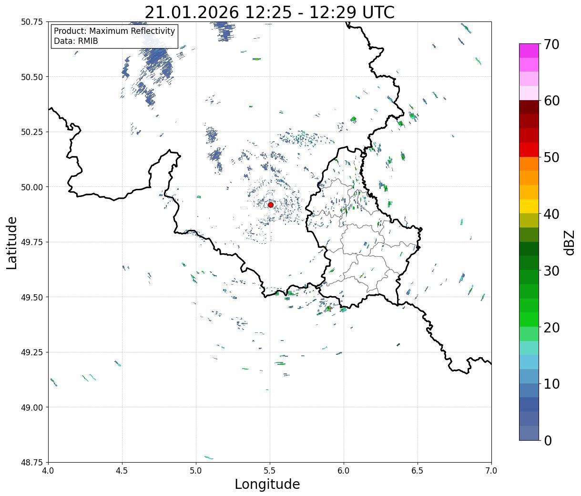Screen dimensions: 581x496
Task: Click the longitude tick label 6.0
Action: point(344,471)
